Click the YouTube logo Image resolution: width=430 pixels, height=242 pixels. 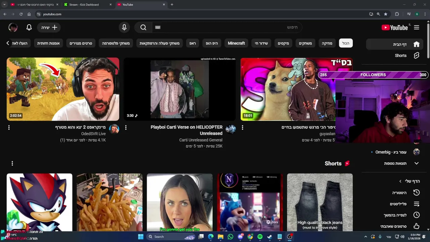coord(395,28)
